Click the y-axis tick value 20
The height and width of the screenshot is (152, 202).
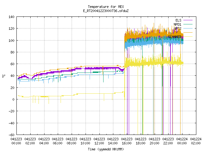[12, 88]
